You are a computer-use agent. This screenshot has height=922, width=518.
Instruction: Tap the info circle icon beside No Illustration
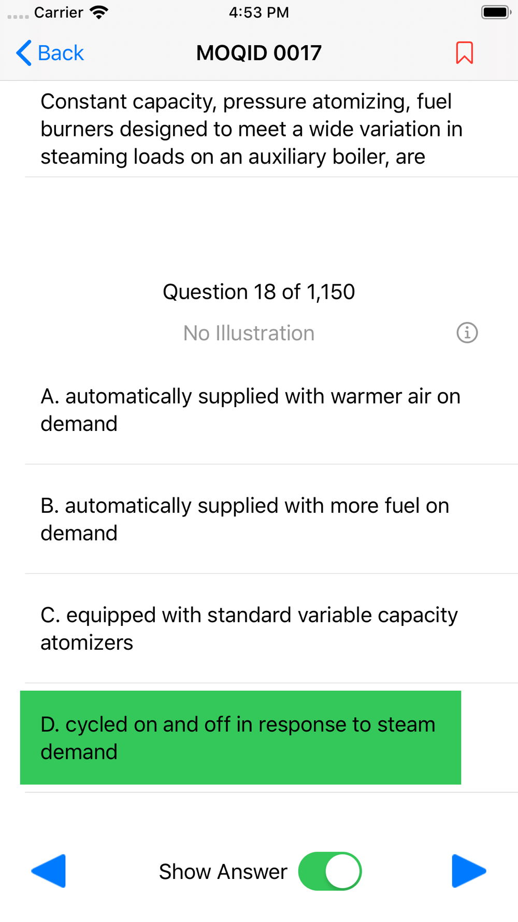click(467, 333)
